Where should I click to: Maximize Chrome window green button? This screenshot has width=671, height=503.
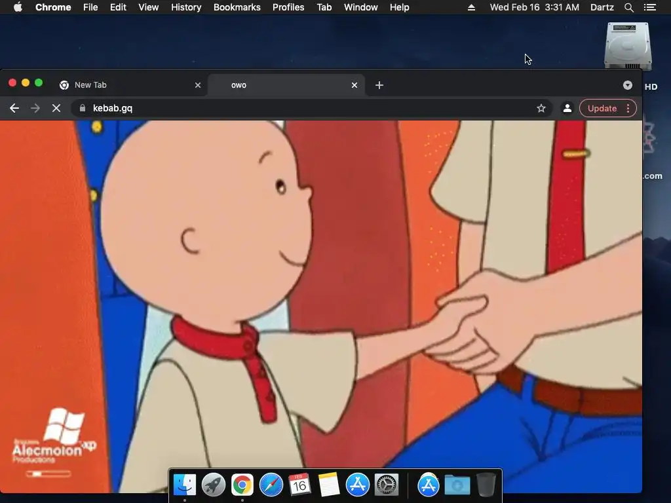pyautogui.click(x=39, y=83)
